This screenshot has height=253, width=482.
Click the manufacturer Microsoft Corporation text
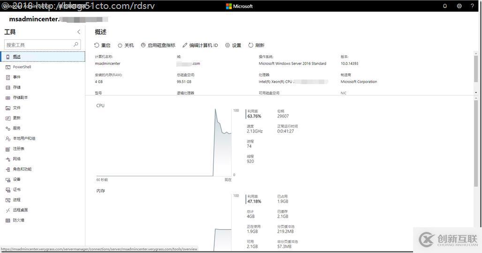359,82
